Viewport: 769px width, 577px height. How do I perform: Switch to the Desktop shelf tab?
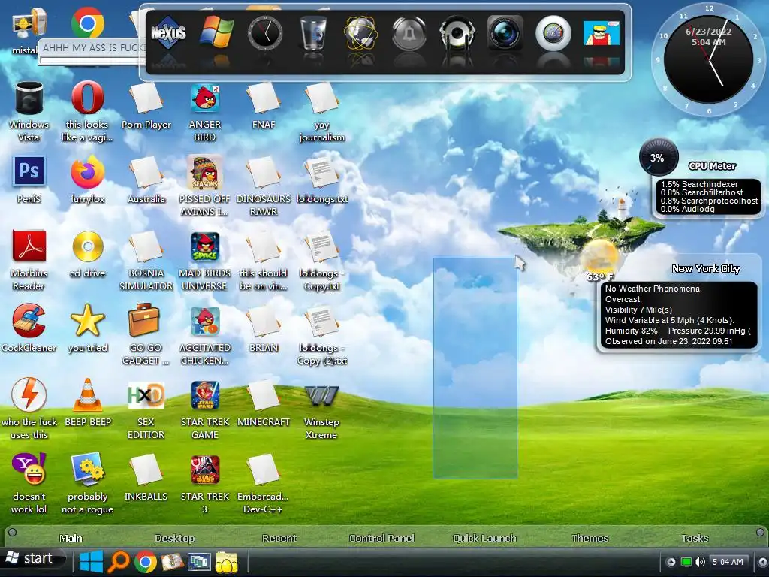click(x=174, y=538)
